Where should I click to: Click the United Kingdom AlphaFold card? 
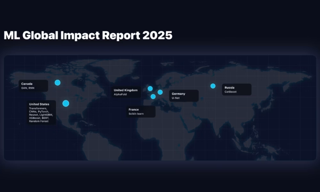tap(126, 92)
